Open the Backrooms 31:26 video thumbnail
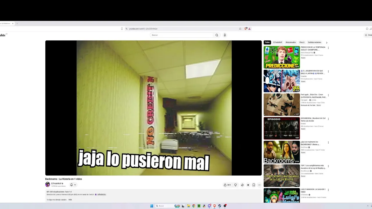Viewport: 372px width, 209px height. click(x=282, y=152)
